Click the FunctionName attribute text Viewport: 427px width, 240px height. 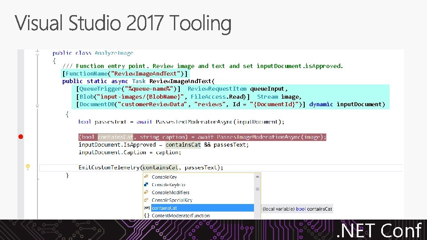click(x=125, y=73)
